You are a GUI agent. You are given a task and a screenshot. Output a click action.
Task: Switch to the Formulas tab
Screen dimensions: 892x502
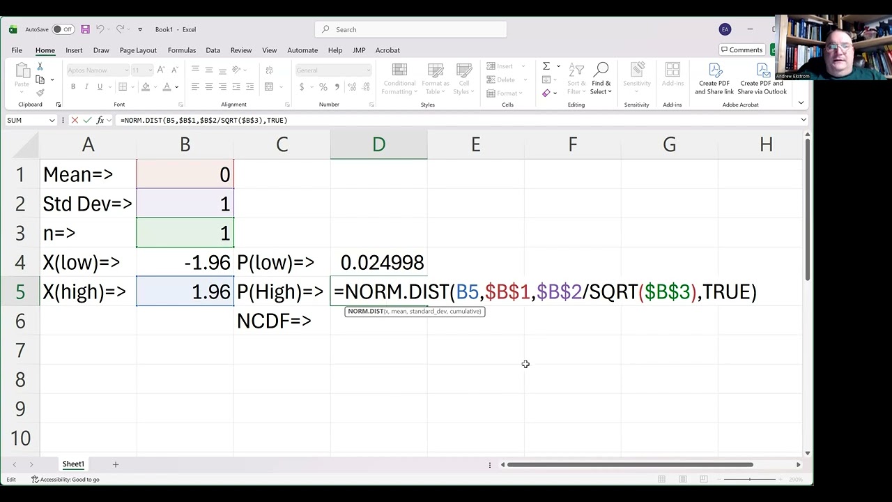tap(181, 50)
